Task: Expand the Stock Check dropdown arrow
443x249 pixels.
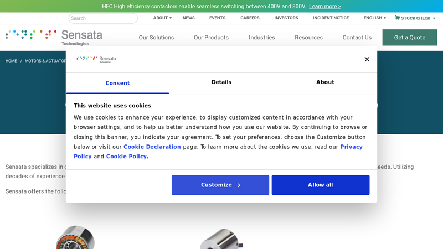Action: point(434,18)
